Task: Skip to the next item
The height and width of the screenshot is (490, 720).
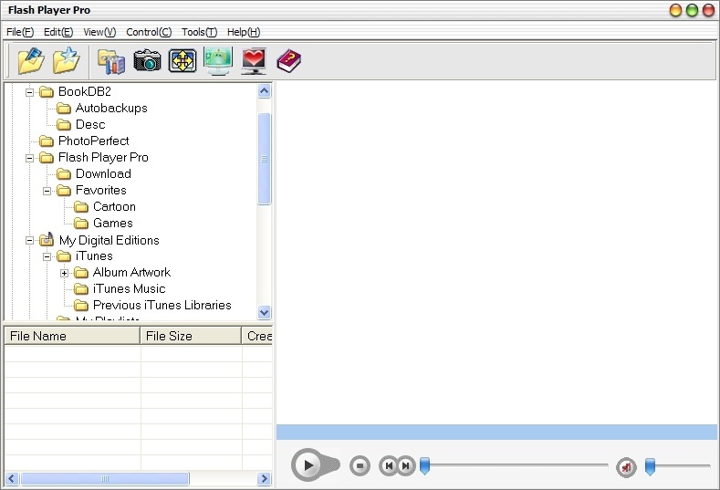Action: coord(406,466)
